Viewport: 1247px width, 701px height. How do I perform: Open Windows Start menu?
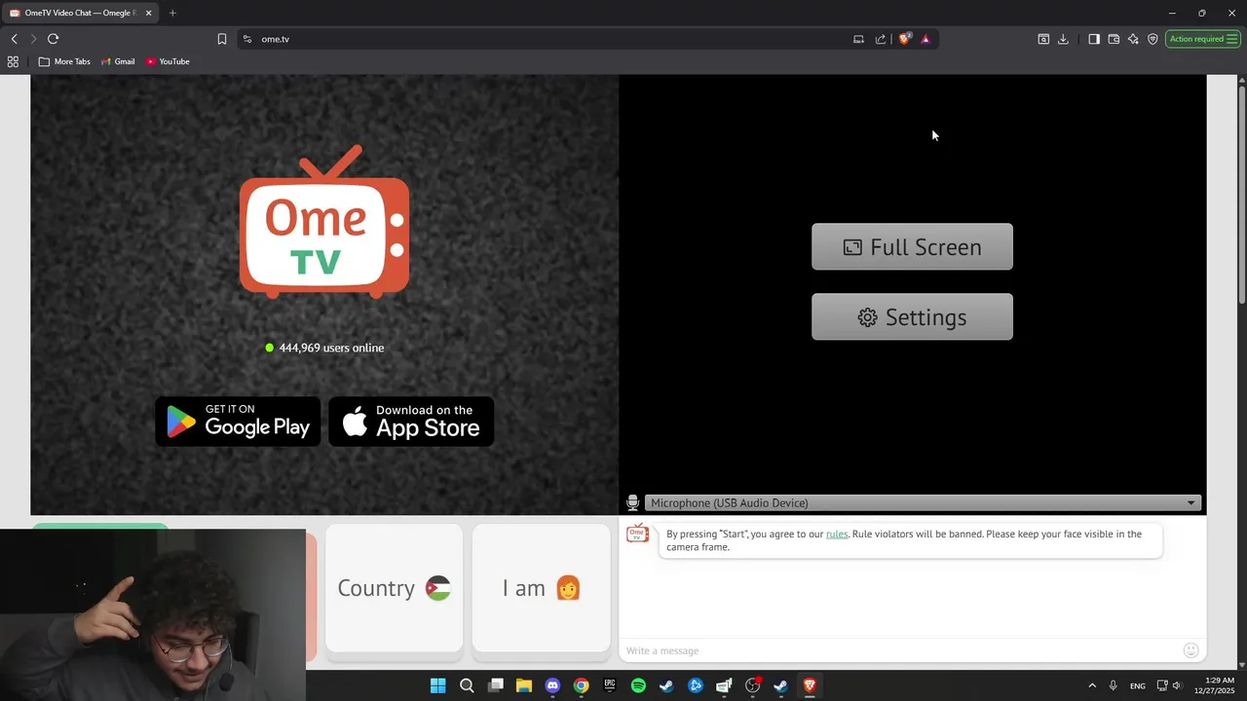pyautogui.click(x=438, y=685)
